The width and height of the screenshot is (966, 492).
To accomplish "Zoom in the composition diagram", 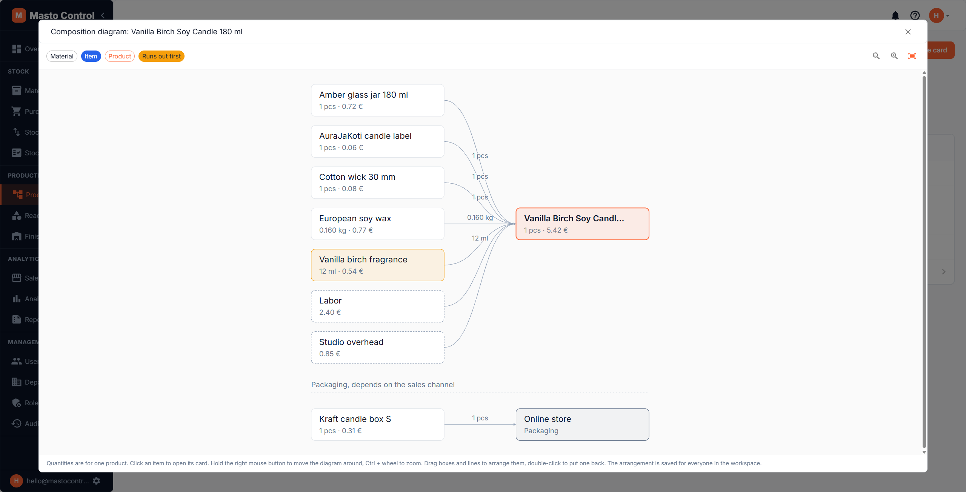I will pos(894,56).
